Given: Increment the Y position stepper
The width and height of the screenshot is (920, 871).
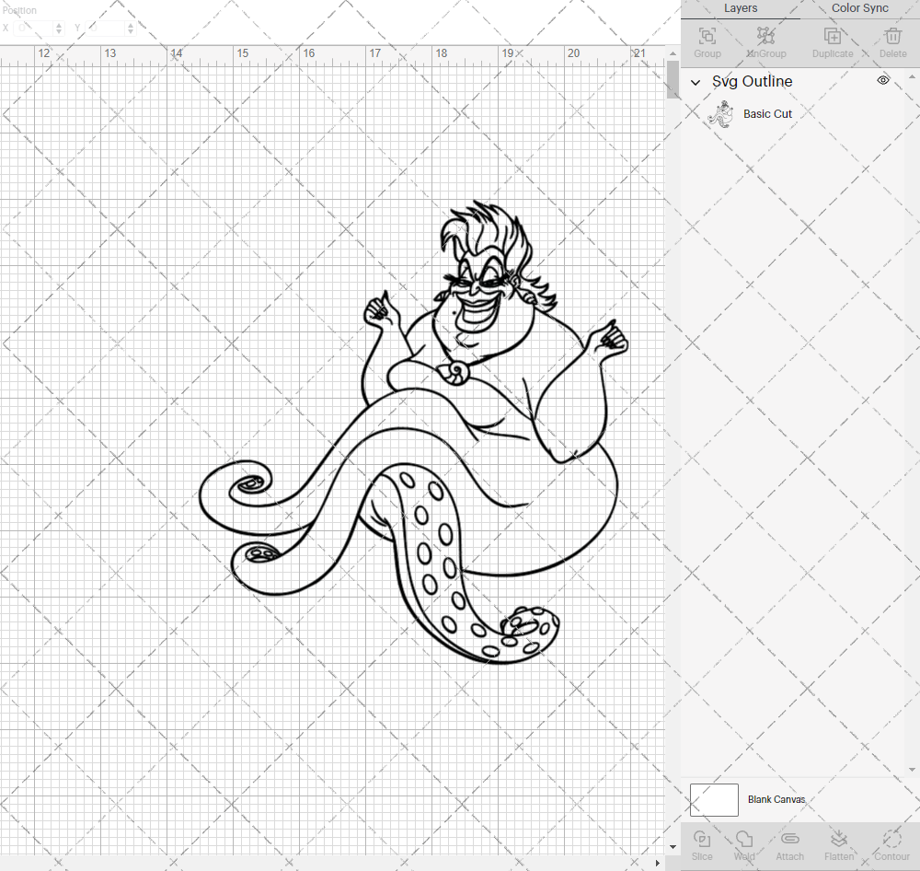Looking at the screenshot, I should point(131,25).
